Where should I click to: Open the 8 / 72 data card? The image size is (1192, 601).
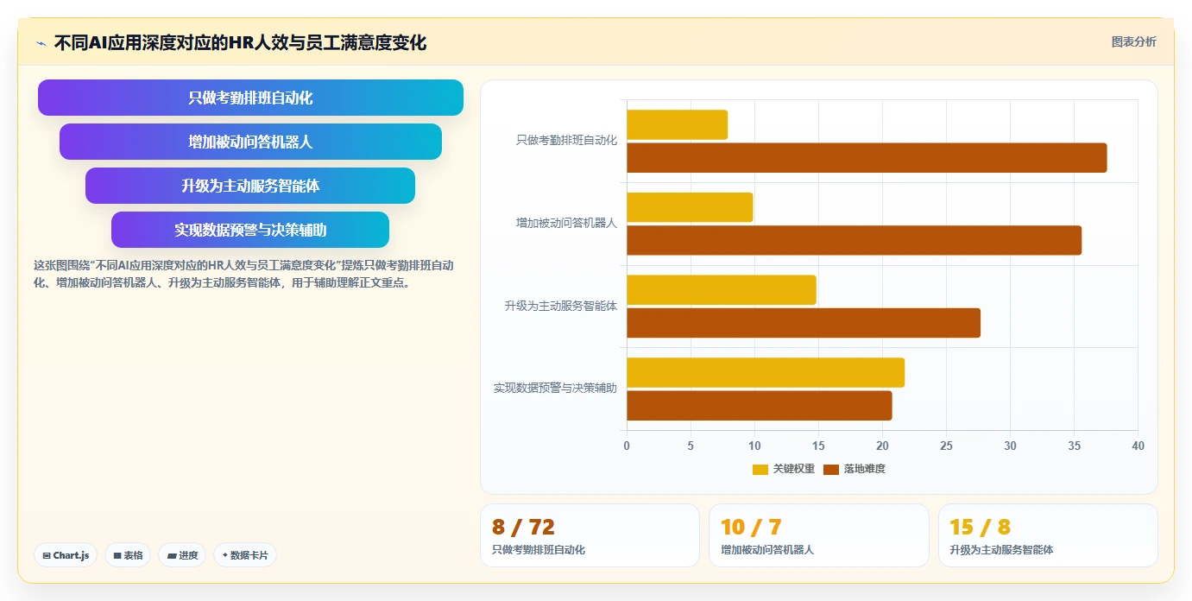[x=590, y=535]
